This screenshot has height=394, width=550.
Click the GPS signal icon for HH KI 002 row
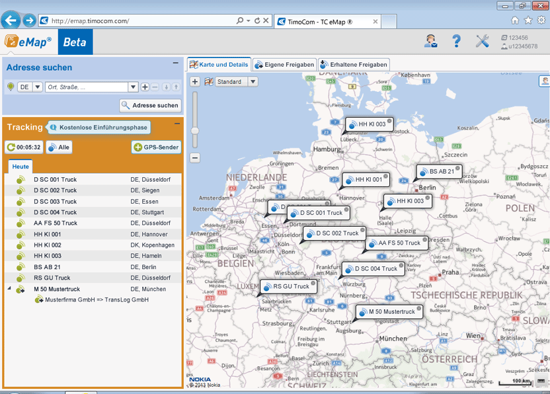coord(20,245)
